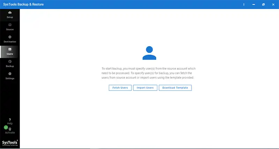Viewport: 279px width, 149px height.
Task: Click the SysTools Backup & Restore title text
Action: point(23,5)
